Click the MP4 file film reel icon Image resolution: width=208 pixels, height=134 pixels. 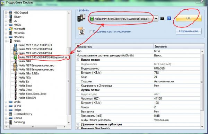click(81, 31)
